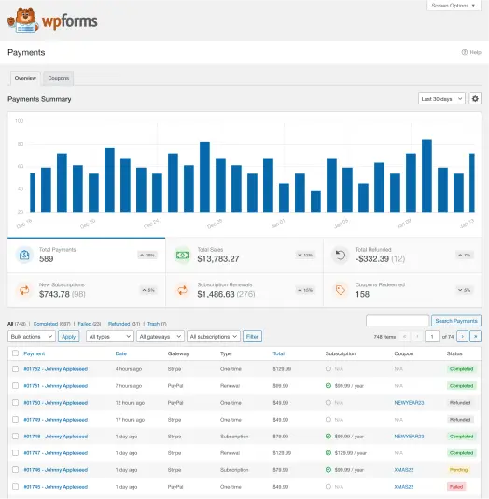Click the Help question mark icon
The width and height of the screenshot is (489, 499).
click(465, 52)
